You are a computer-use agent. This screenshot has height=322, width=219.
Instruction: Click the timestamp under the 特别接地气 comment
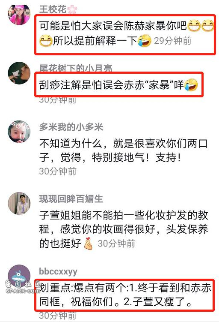click(58, 171)
